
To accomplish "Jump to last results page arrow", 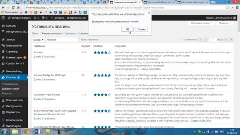I will click(x=231, y=40).
